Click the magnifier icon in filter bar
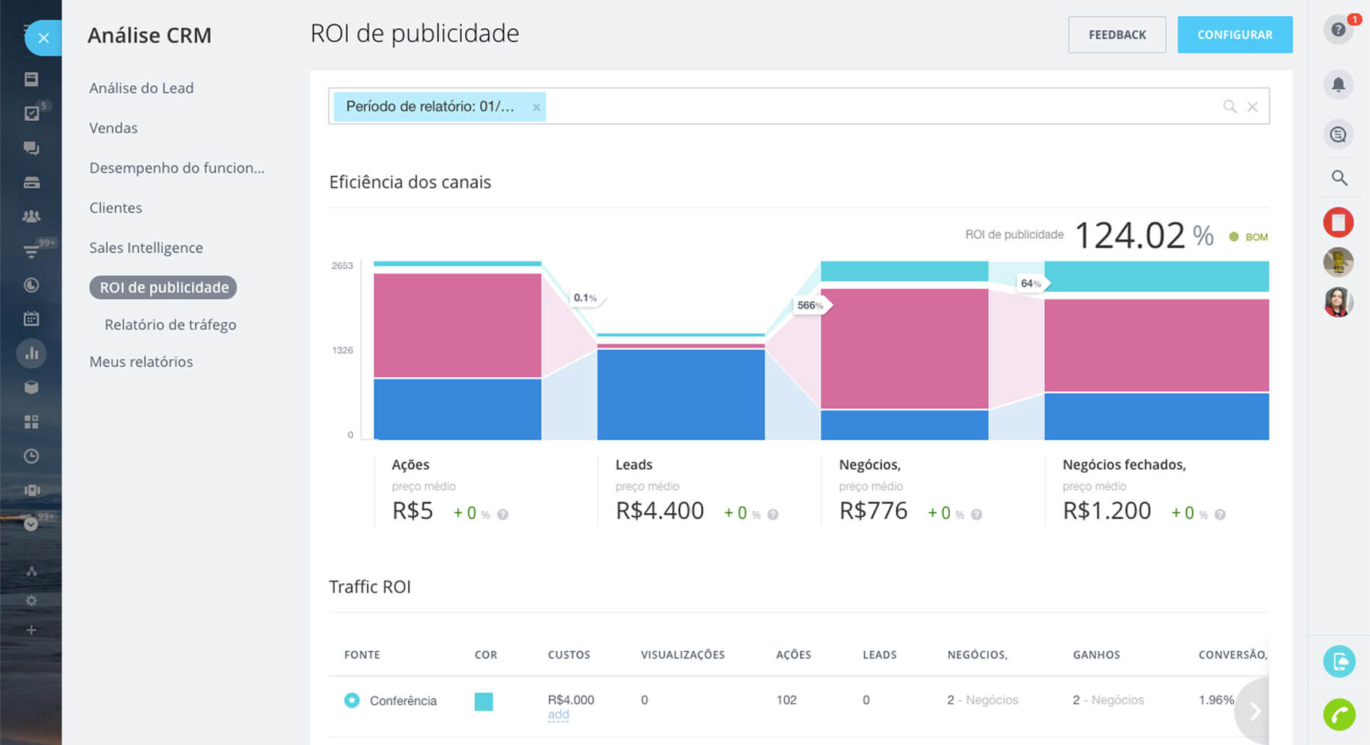The height and width of the screenshot is (745, 1370). click(x=1229, y=106)
